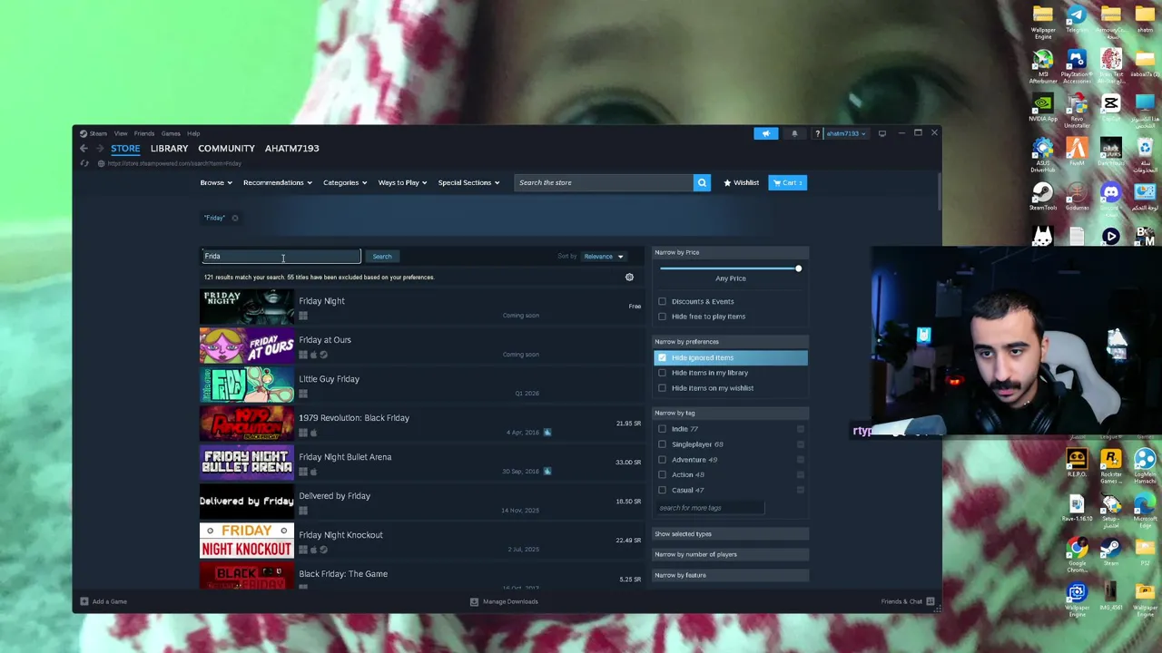Viewport: 1162px width, 653px height.
Task: Click the help question mark icon
Action: click(817, 133)
